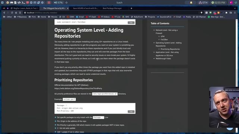Image resolution: width=239 pixels, height=134 pixels.
Task: Click the wallet icon in the browser toolbar
Action: coord(231,13)
